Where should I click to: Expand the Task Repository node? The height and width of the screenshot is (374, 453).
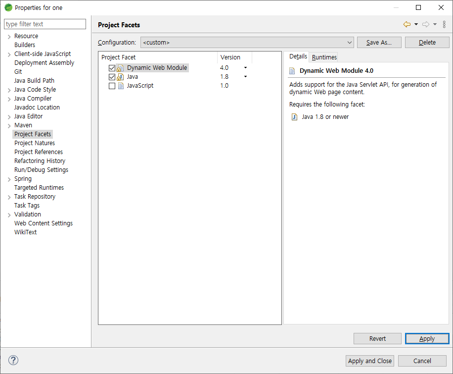coord(9,197)
